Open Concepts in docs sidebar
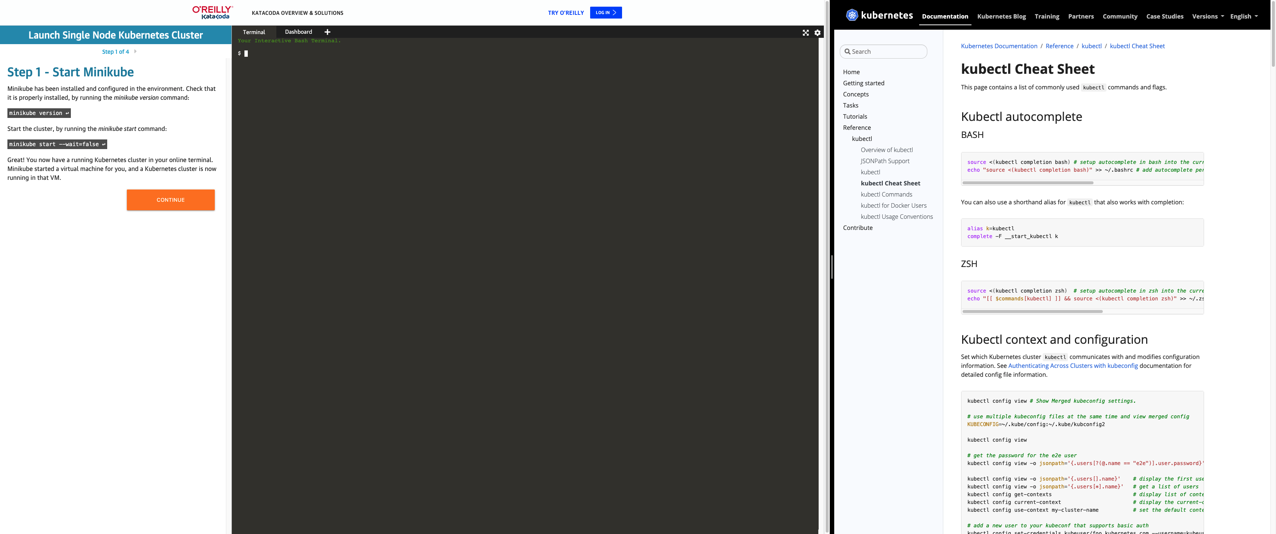The height and width of the screenshot is (534, 1276). pos(855,94)
